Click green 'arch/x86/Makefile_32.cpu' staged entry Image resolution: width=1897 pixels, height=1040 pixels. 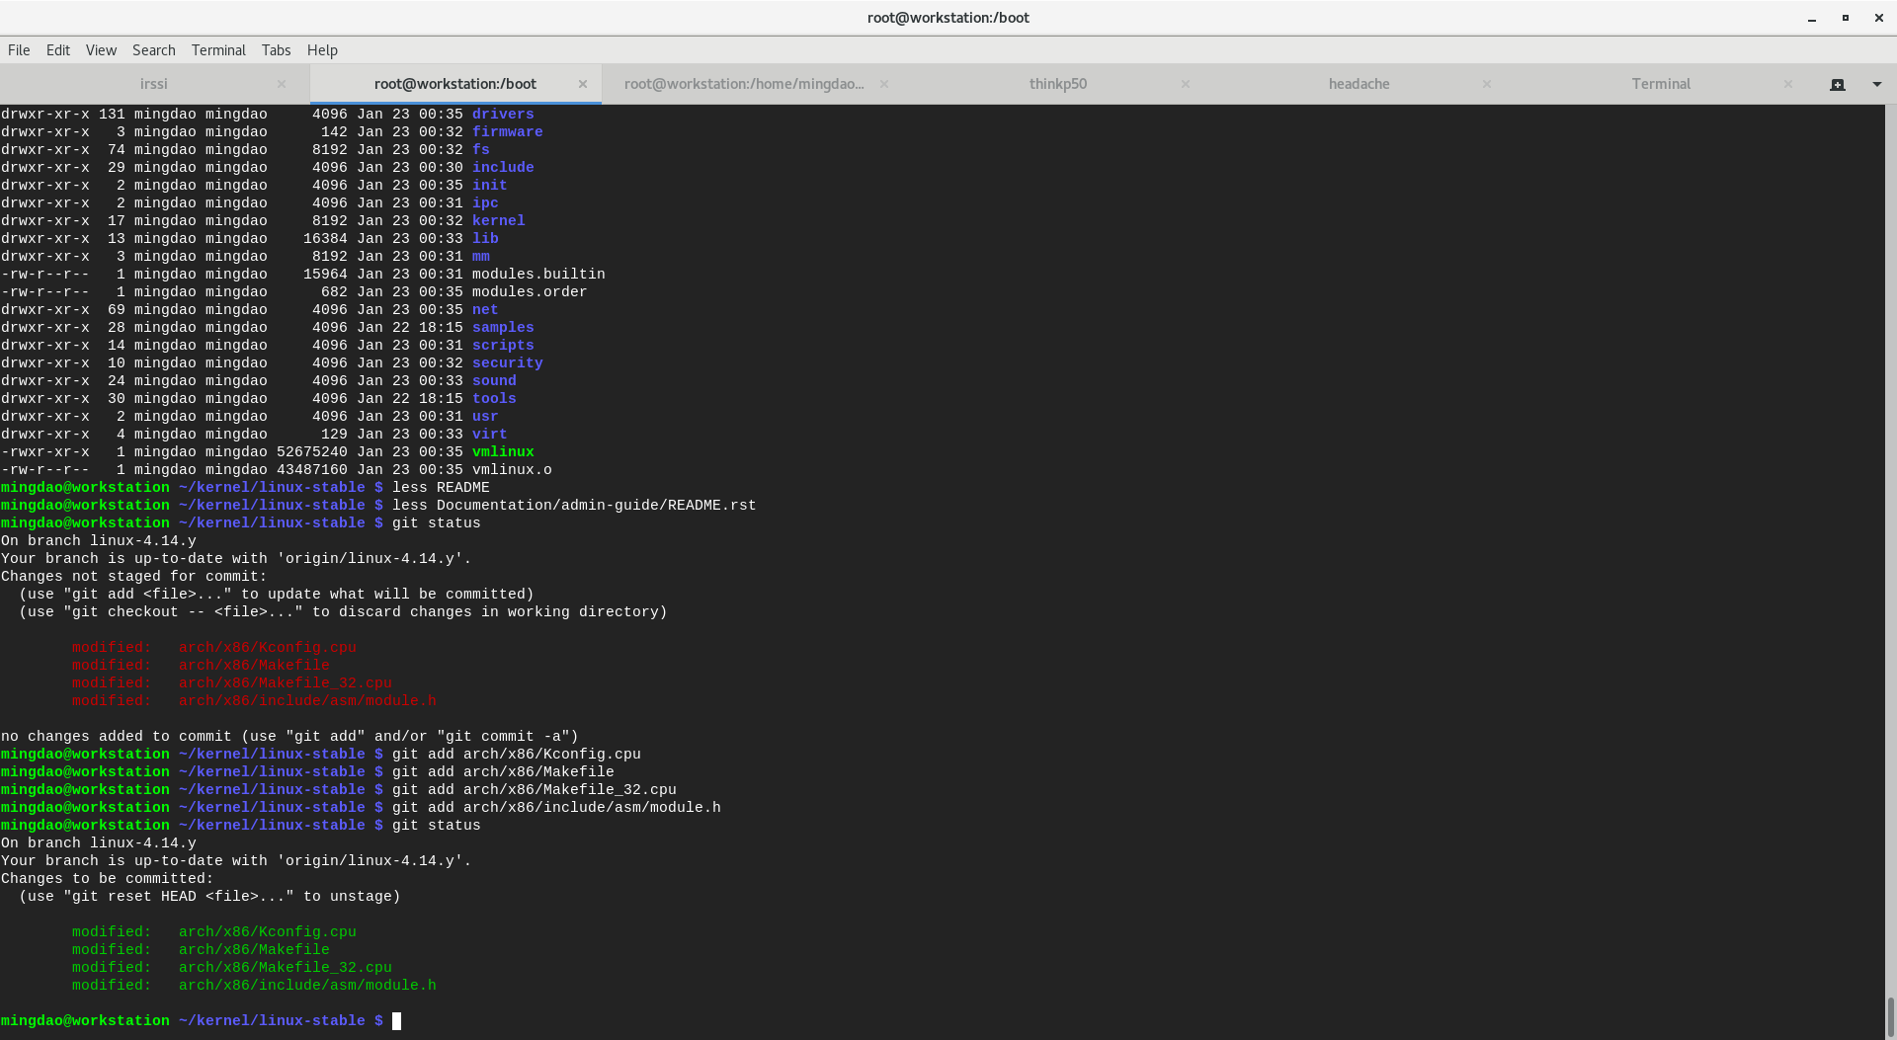[x=286, y=968]
